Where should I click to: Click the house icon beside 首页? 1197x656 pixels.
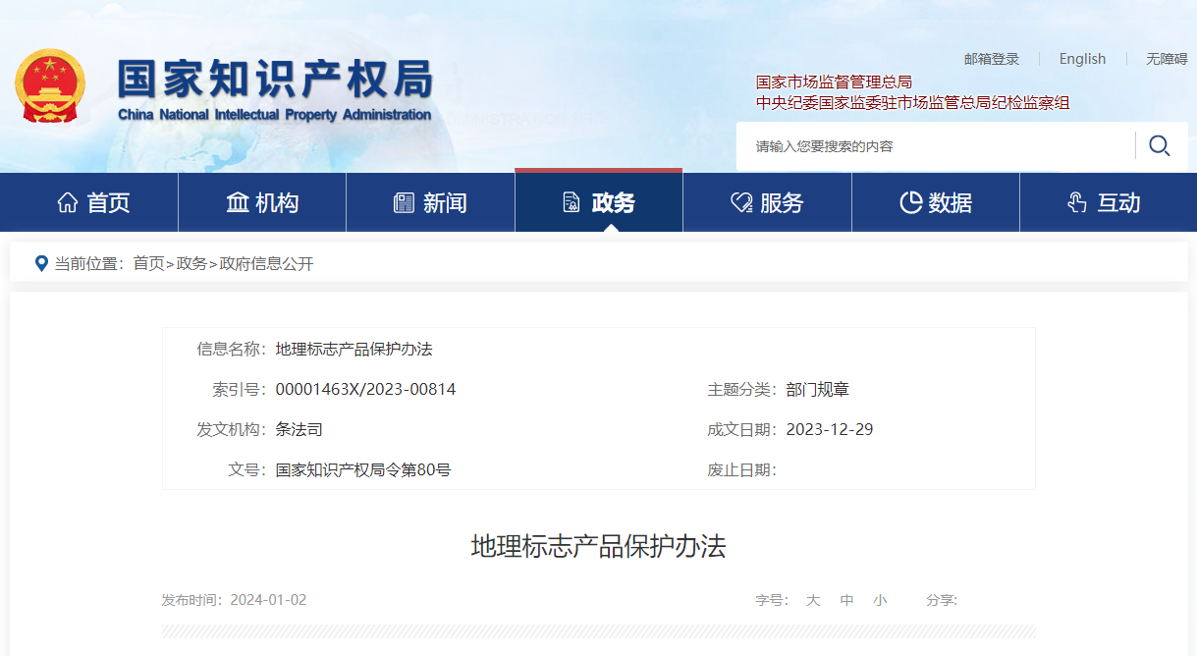68,203
